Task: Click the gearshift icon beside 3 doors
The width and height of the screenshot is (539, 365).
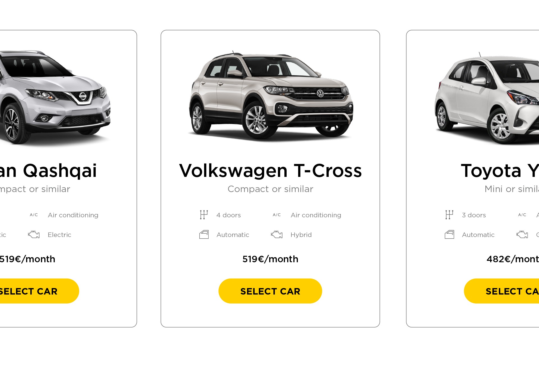Action: coord(449,215)
